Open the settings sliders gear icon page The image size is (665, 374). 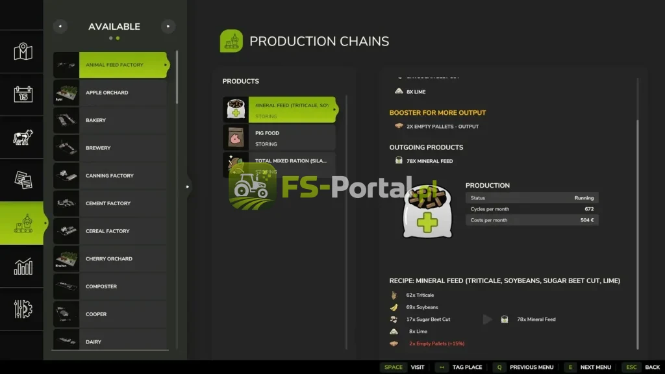coord(23,309)
